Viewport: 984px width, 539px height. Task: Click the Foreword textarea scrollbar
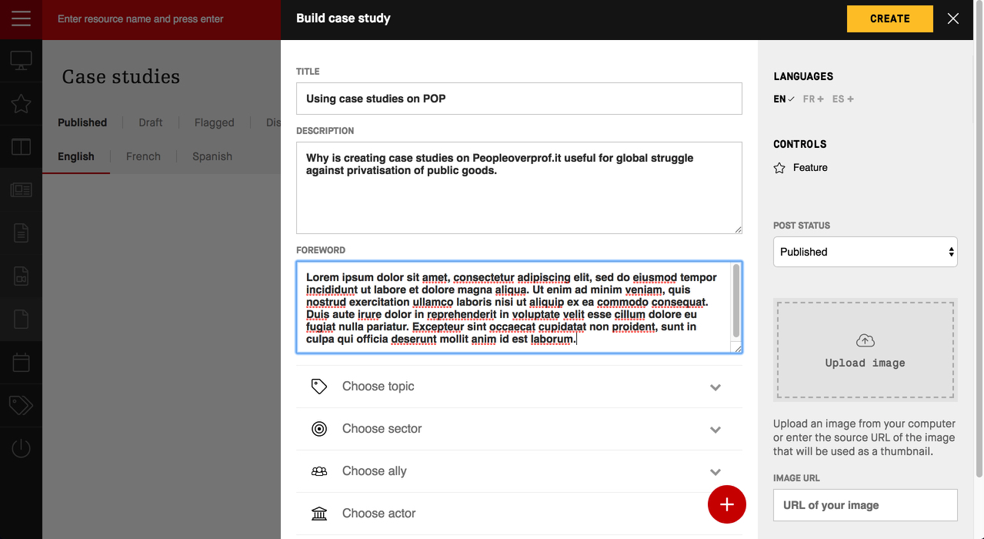click(736, 300)
